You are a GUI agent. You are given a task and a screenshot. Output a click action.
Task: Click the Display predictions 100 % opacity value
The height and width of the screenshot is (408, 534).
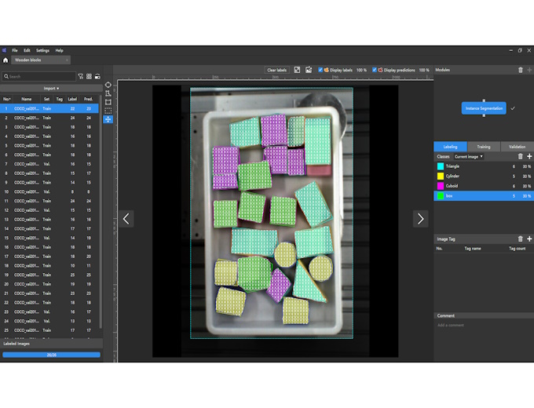(424, 70)
